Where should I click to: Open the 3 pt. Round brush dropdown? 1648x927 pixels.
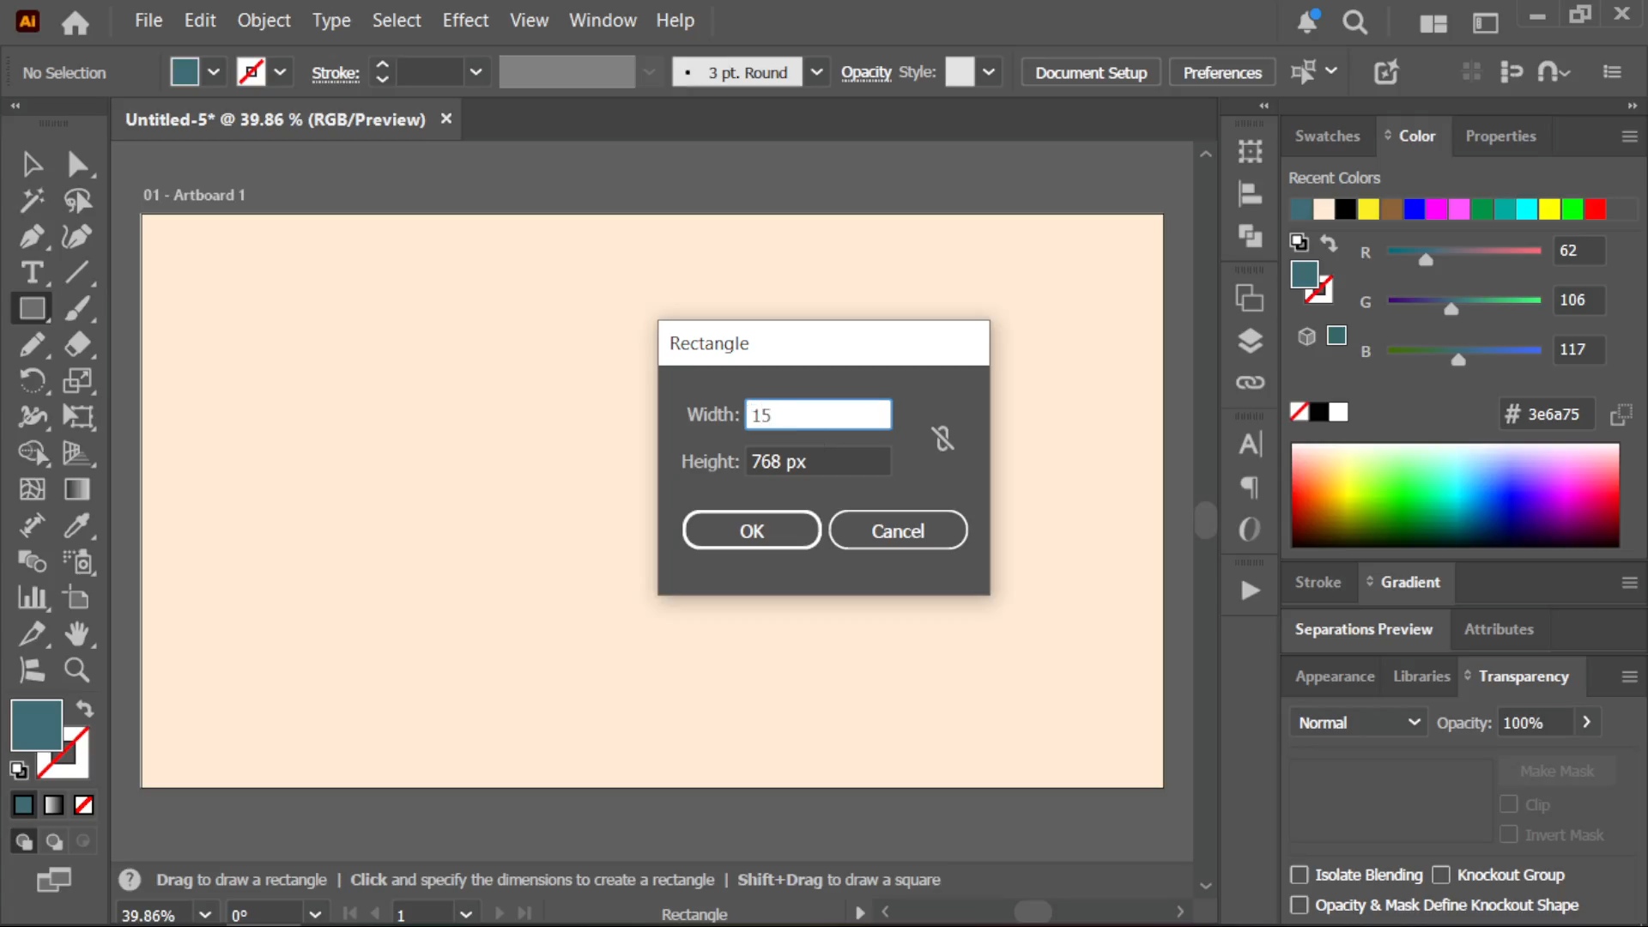816,72
